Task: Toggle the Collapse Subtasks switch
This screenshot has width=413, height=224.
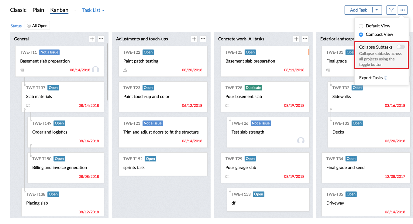Action: tap(401, 47)
